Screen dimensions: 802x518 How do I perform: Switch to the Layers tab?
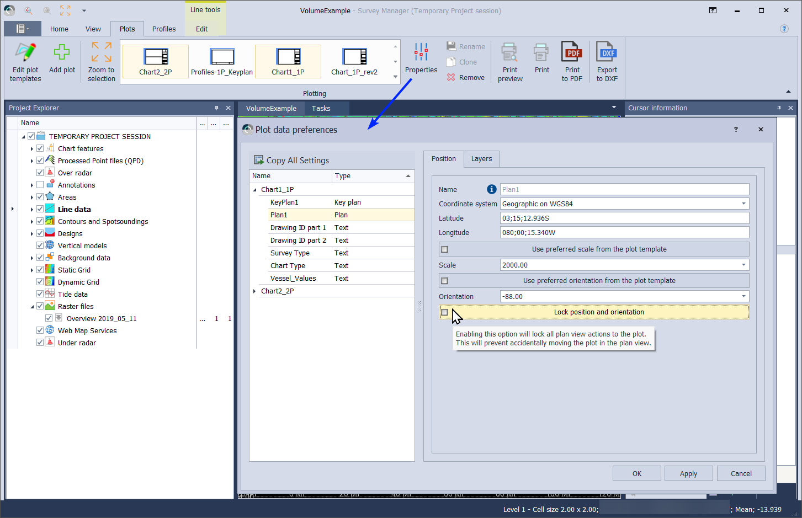click(x=481, y=159)
